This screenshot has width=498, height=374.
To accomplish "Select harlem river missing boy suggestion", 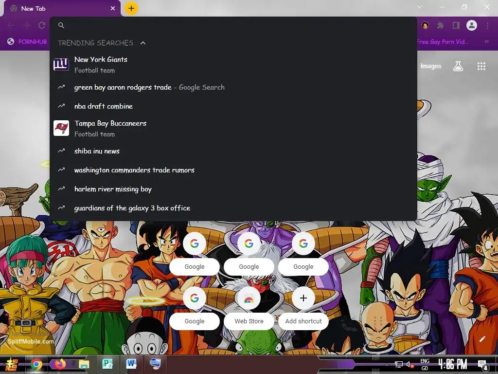I will [233, 189].
